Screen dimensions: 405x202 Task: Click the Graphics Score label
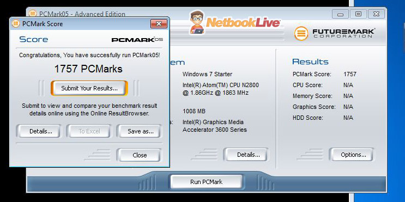point(314,107)
